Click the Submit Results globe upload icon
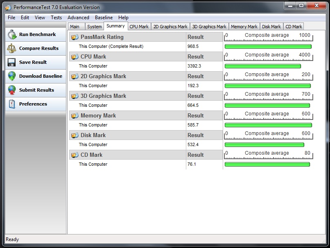Image resolution: width=330 pixels, height=248 pixels. (x=12, y=90)
